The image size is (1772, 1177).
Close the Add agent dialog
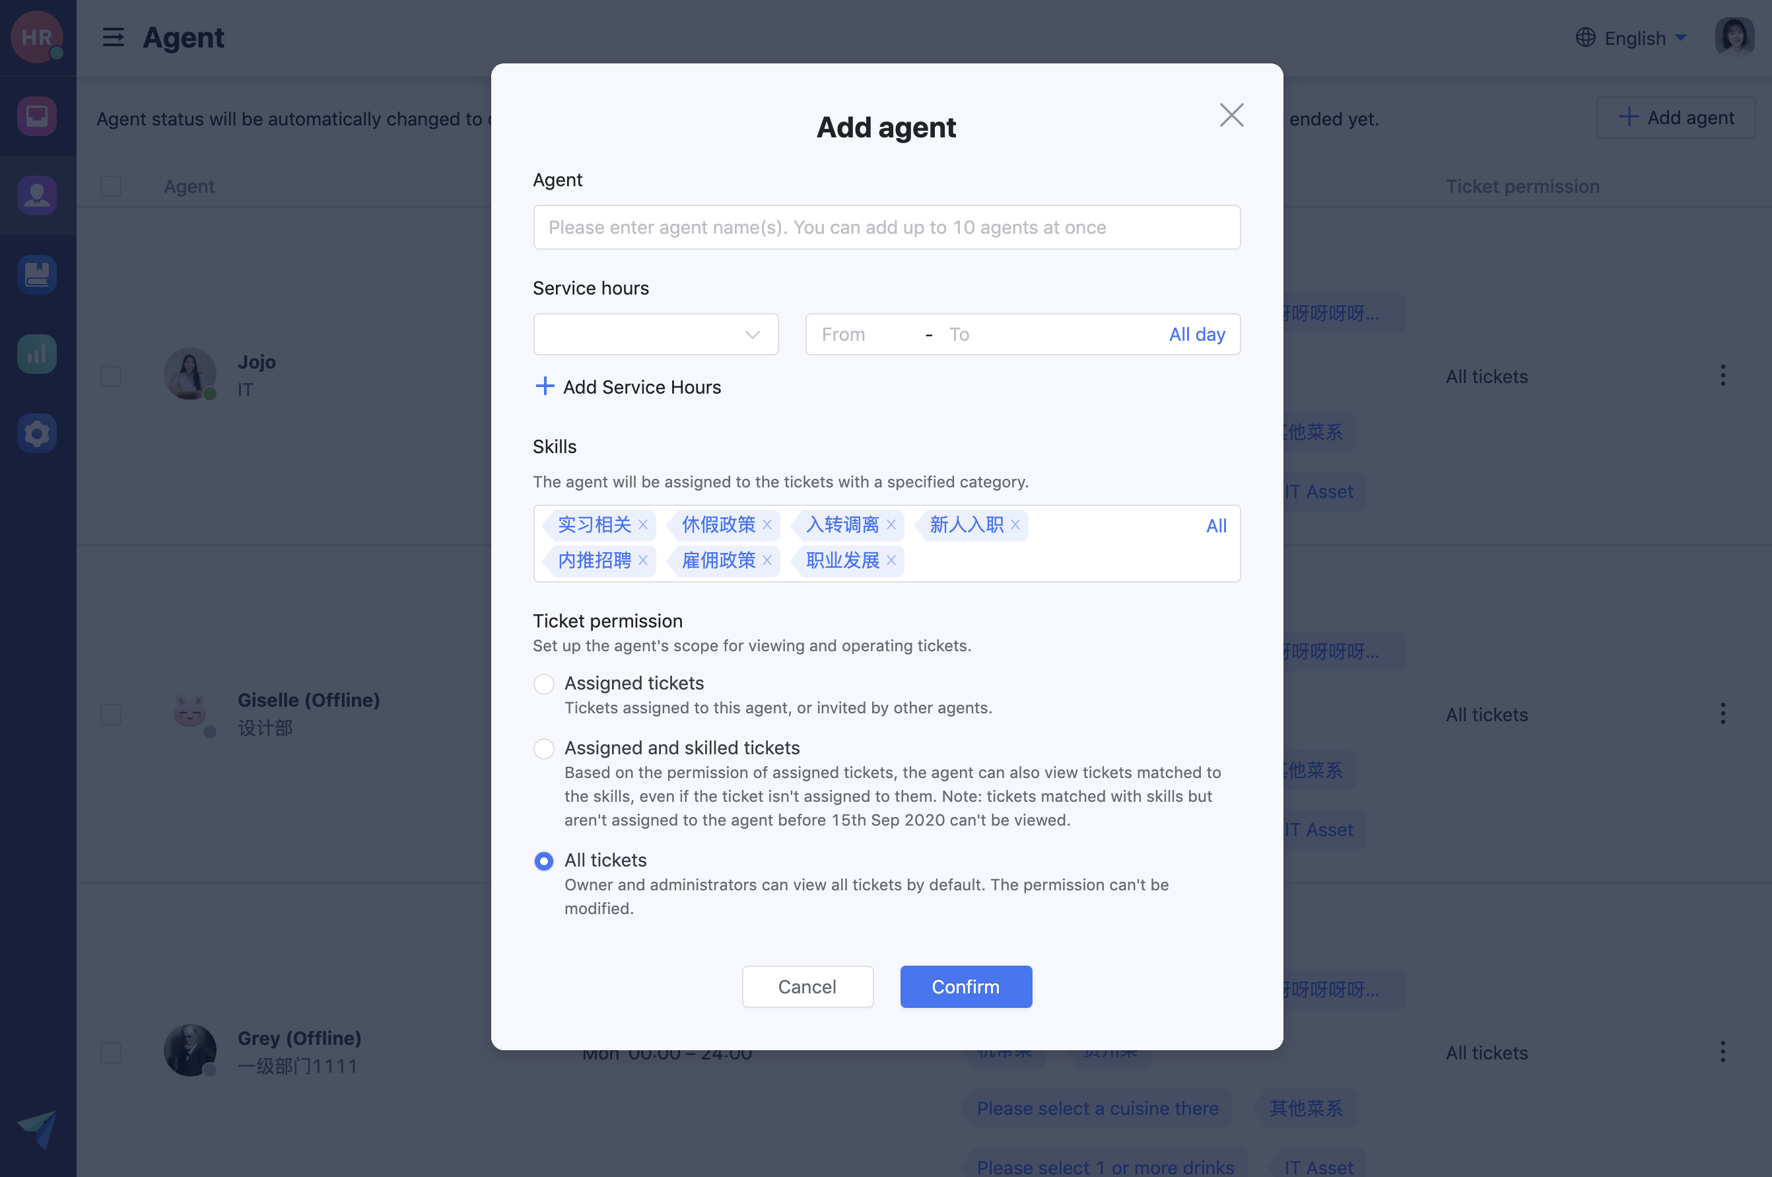click(1231, 116)
